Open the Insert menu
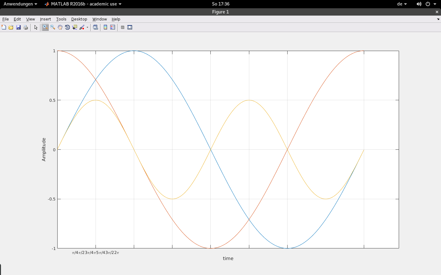Screen dimensions: 441x275 coord(45,19)
